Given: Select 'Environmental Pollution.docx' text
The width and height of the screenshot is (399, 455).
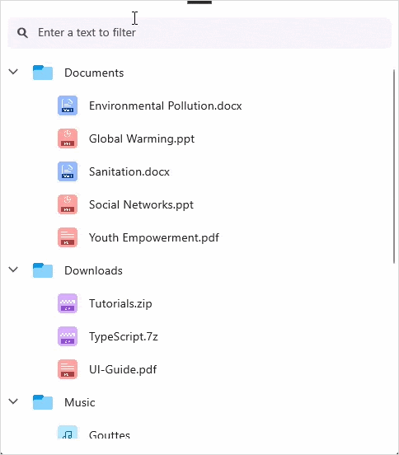Looking at the screenshot, I should (x=166, y=106).
